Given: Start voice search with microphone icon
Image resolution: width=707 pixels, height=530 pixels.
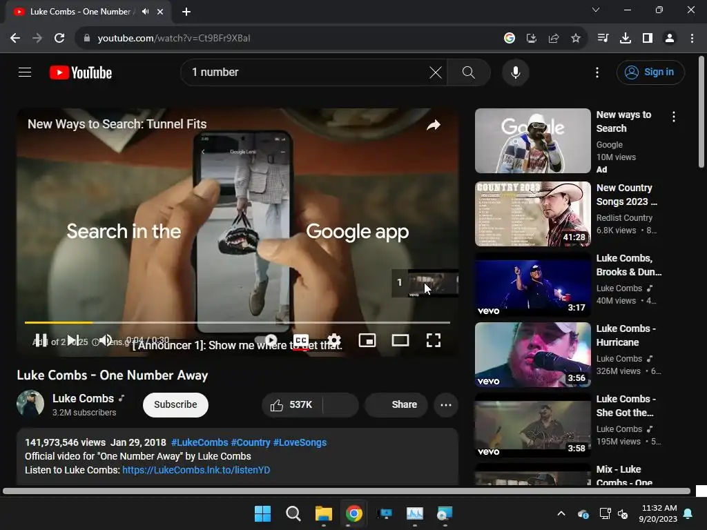Looking at the screenshot, I should [515, 72].
